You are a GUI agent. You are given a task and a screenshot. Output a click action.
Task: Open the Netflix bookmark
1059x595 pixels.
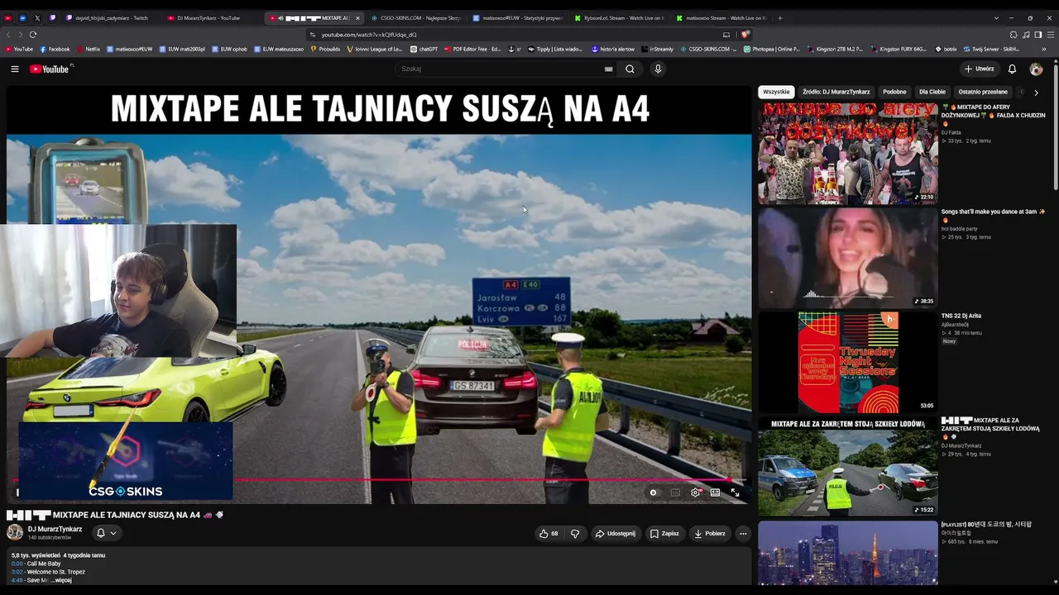(x=88, y=50)
